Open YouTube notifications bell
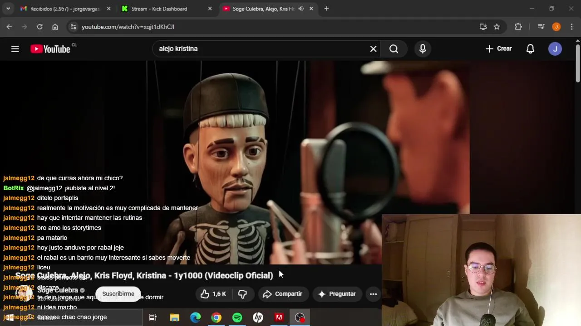Screen dimensions: 581x326 530,49
